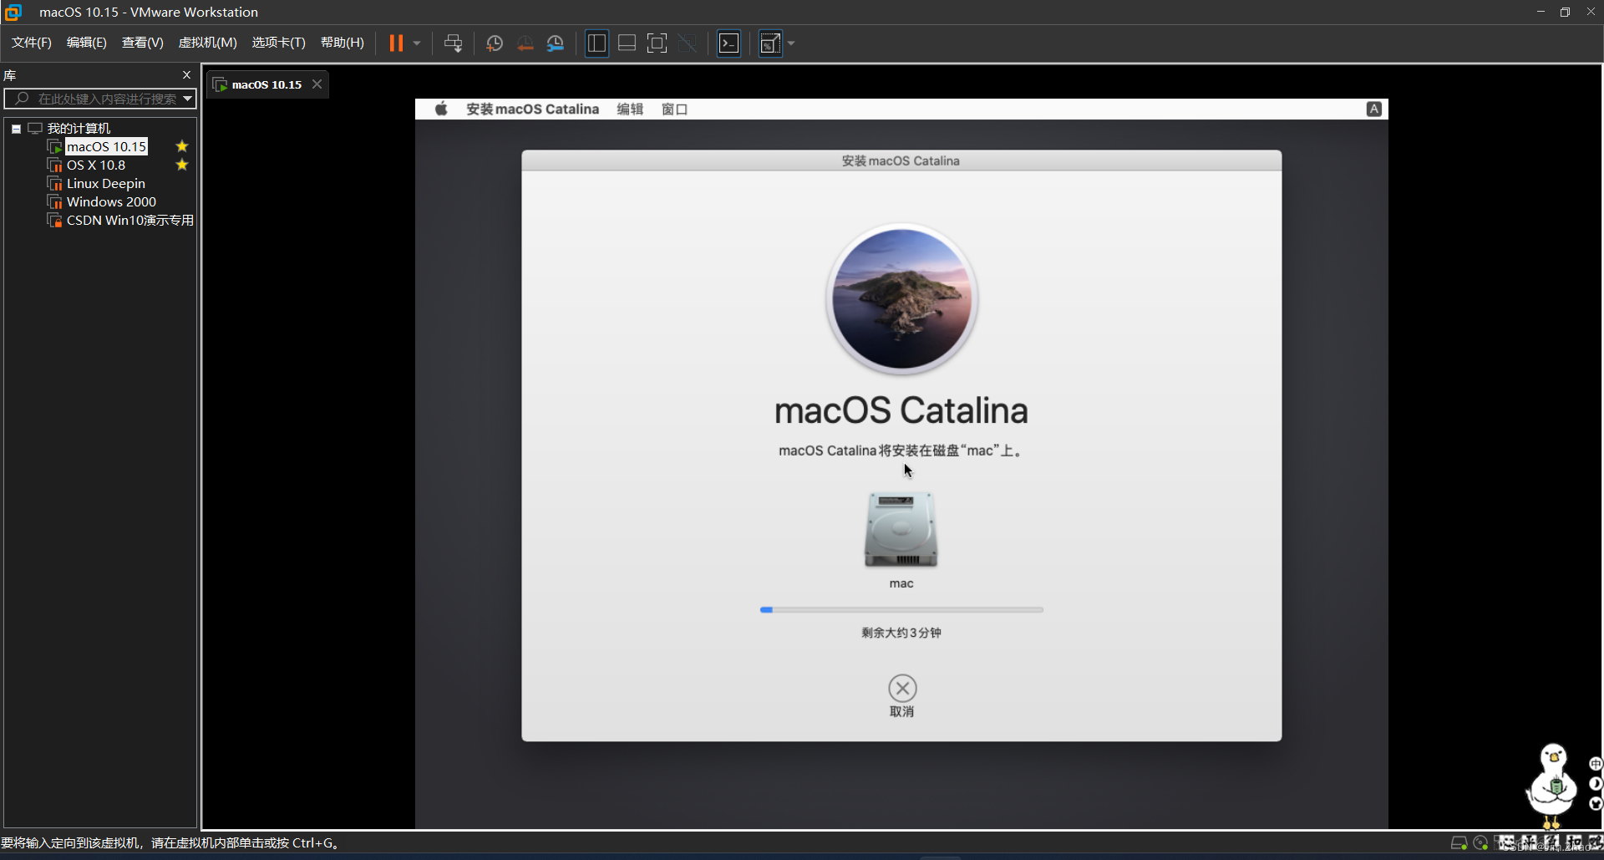Image resolution: width=1604 pixels, height=860 pixels.
Task: Click the 取消 label under cancel button
Action: (x=901, y=711)
